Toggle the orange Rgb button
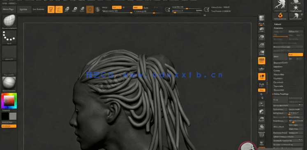This screenshot has width=307, height=150. click(x=117, y=7)
